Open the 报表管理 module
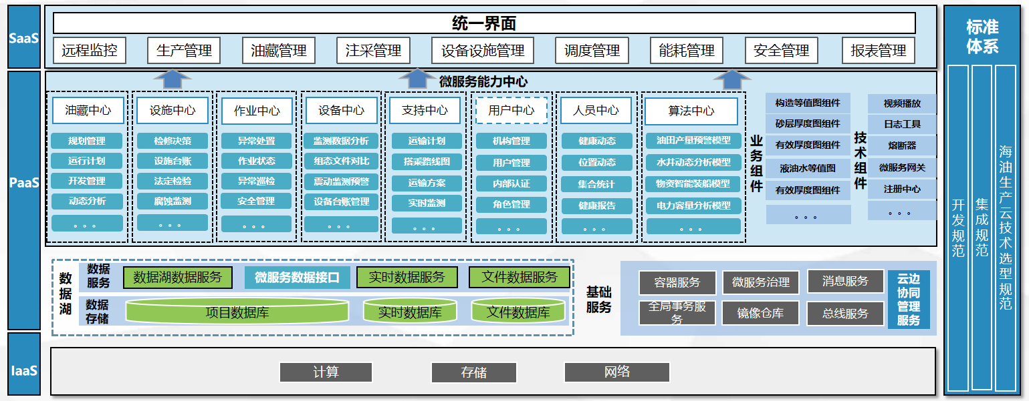Screen dimensions: 1029x401 878,50
